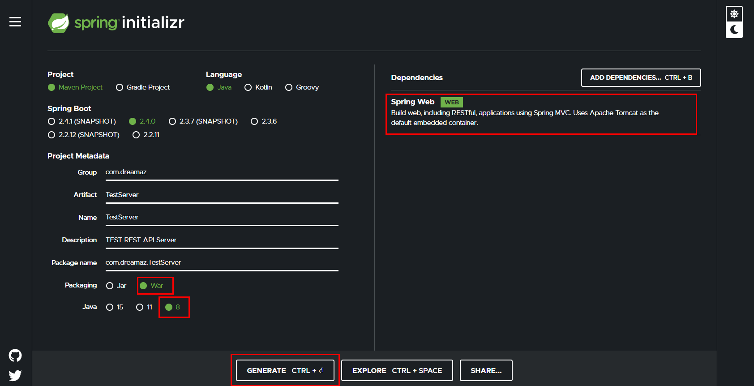Click the Project Metadata heading

[x=78, y=156]
